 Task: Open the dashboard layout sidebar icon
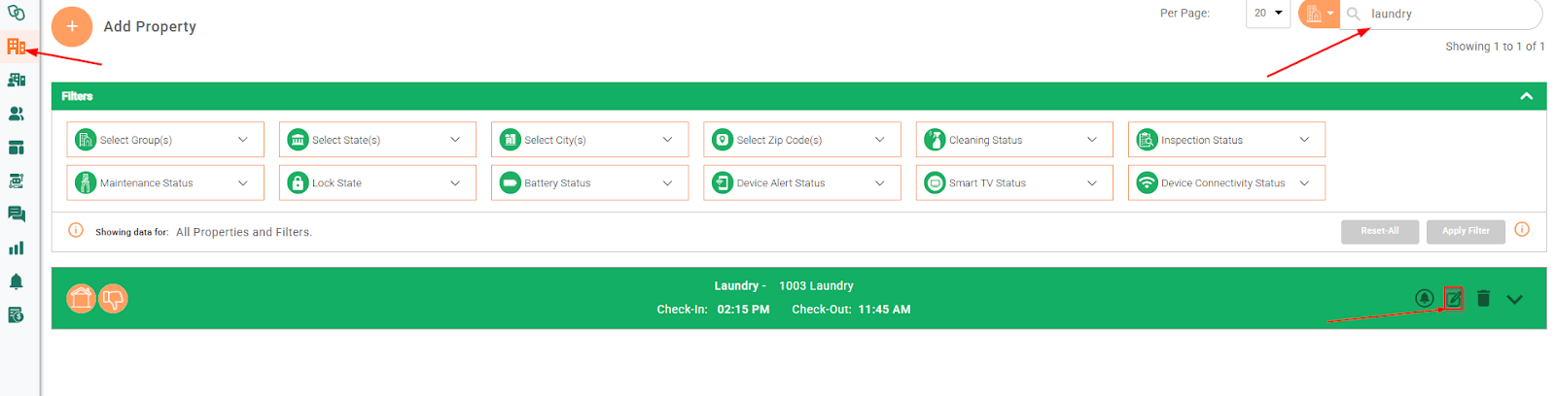[17, 148]
